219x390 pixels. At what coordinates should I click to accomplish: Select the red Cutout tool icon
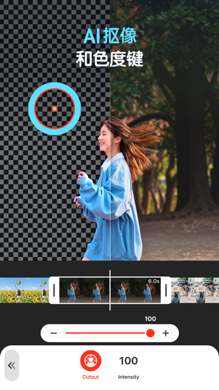pyautogui.click(x=91, y=361)
